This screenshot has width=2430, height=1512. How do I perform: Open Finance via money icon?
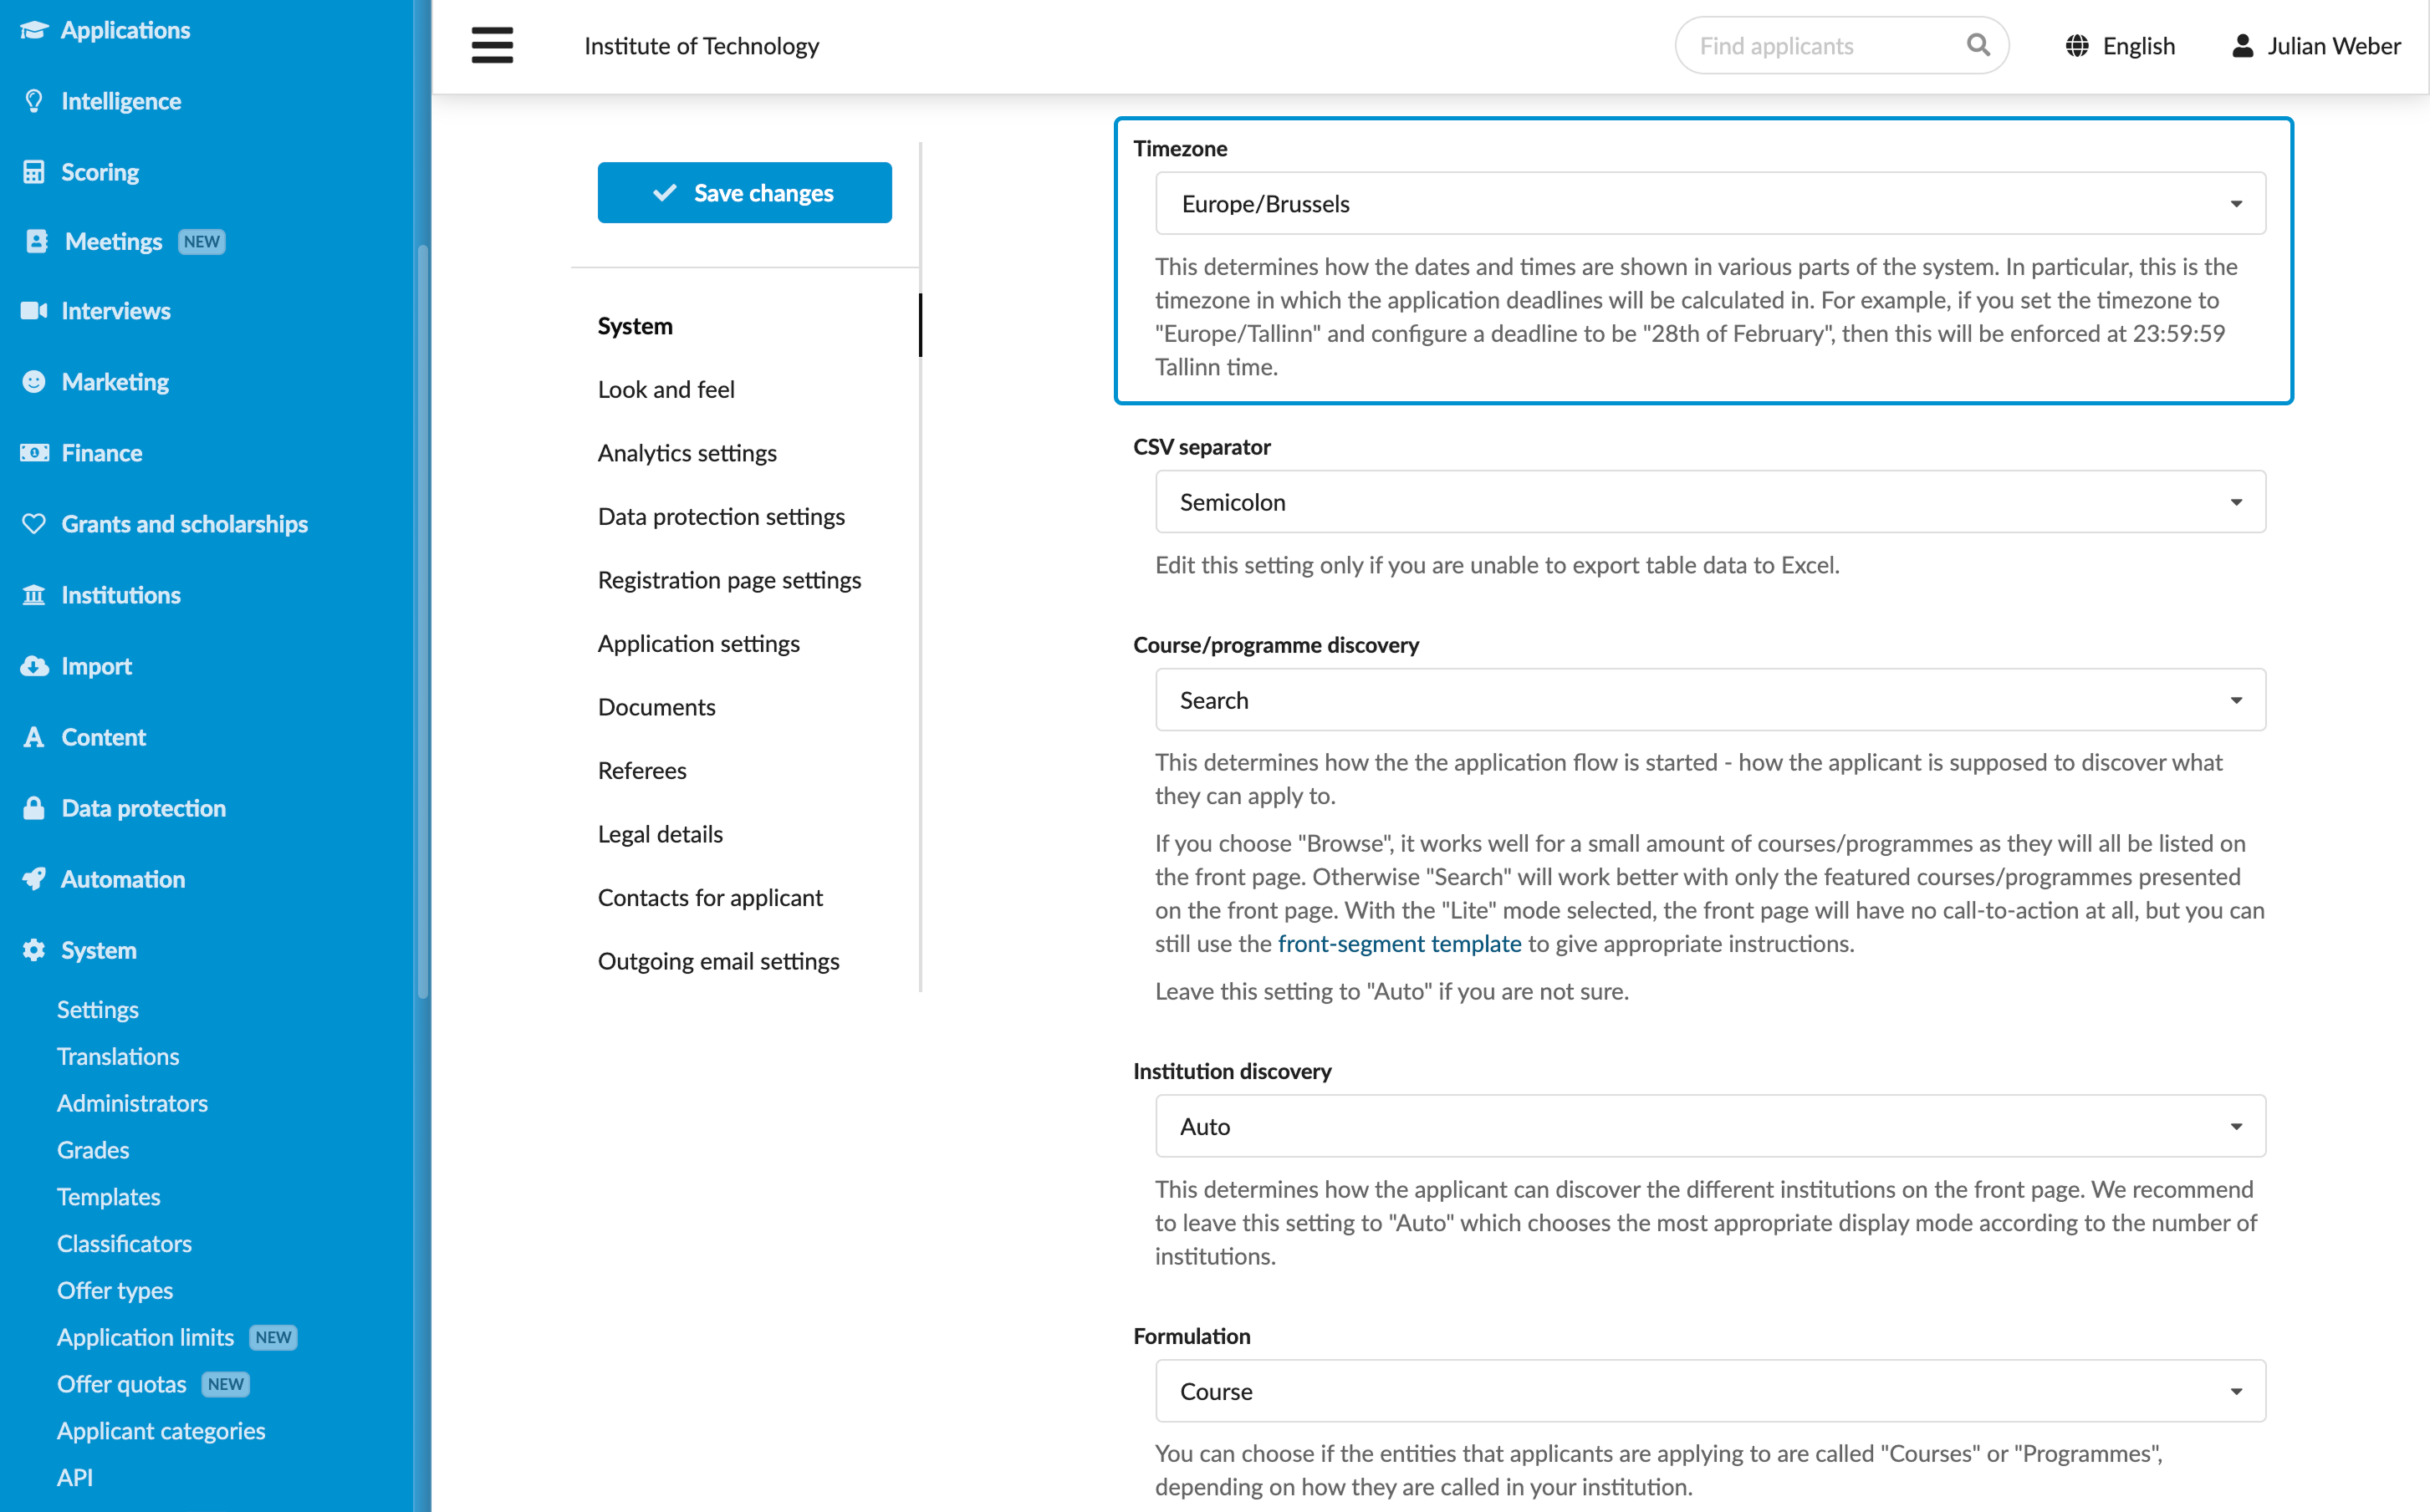(x=34, y=453)
